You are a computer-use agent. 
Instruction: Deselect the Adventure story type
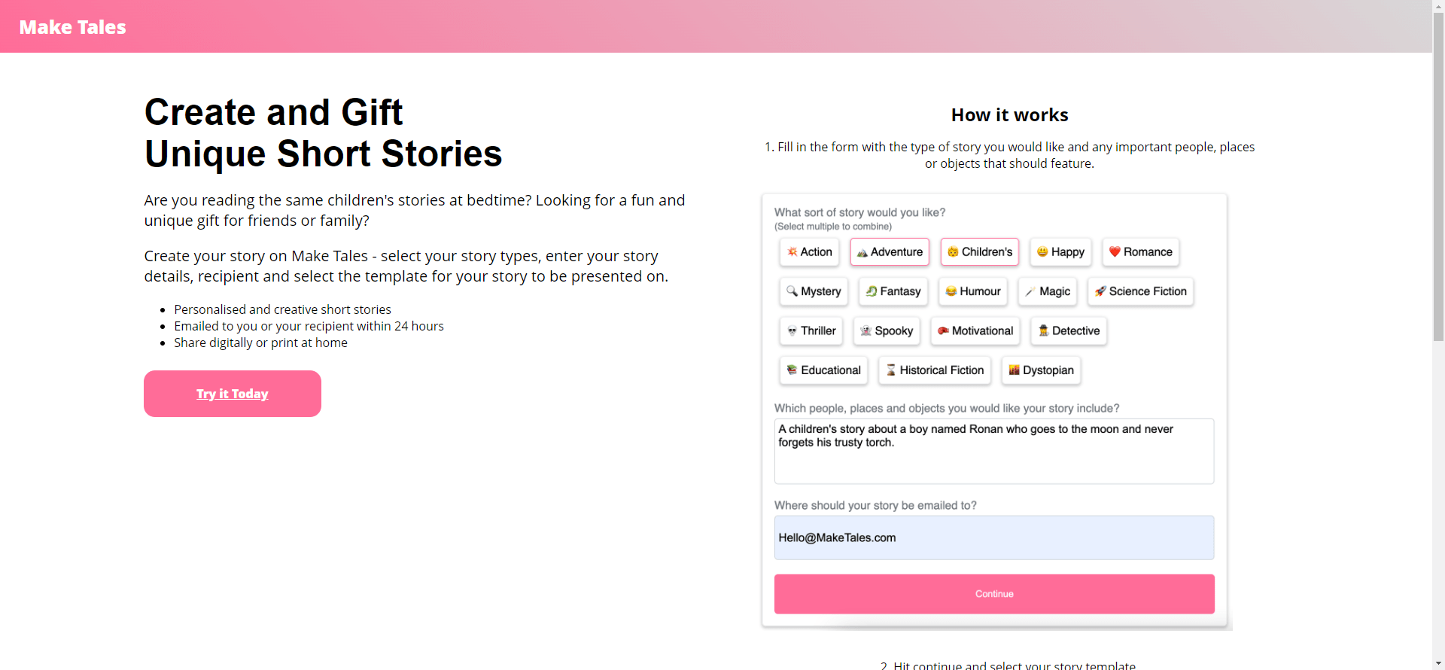click(890, 252)
